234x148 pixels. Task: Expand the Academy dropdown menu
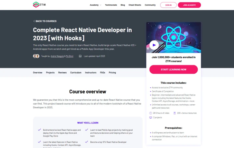click(x=96, y=5)
